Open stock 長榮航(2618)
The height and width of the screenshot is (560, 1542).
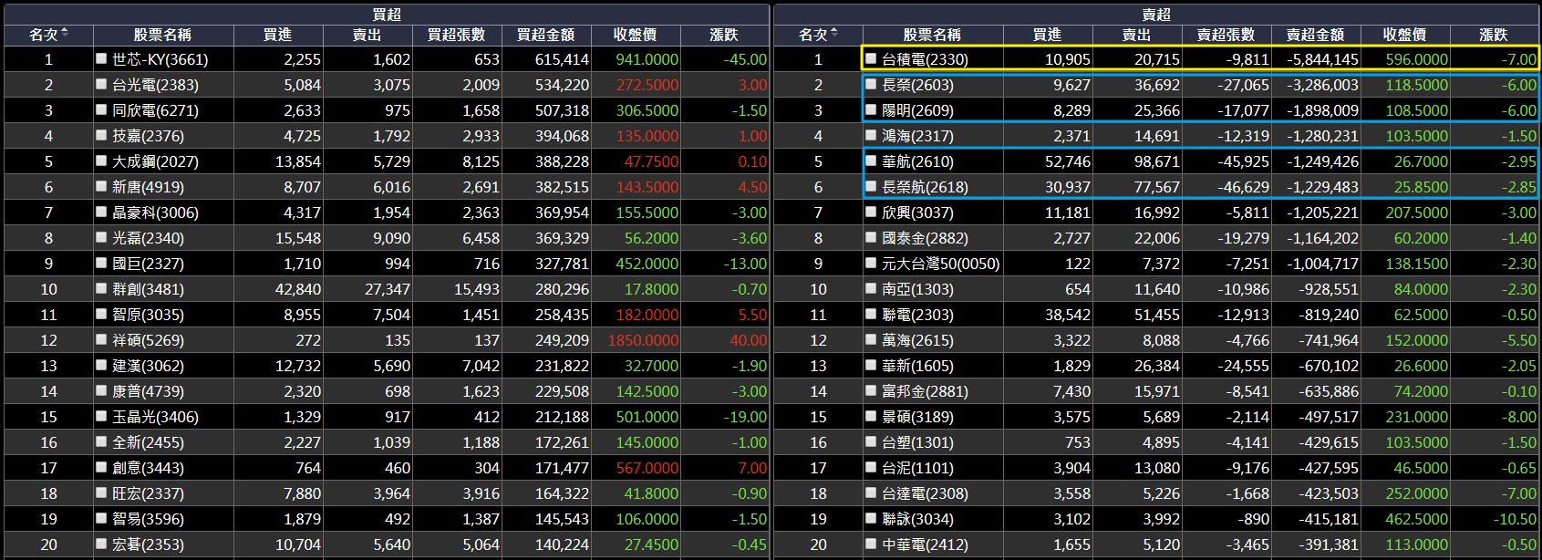(x=925, y=186)
